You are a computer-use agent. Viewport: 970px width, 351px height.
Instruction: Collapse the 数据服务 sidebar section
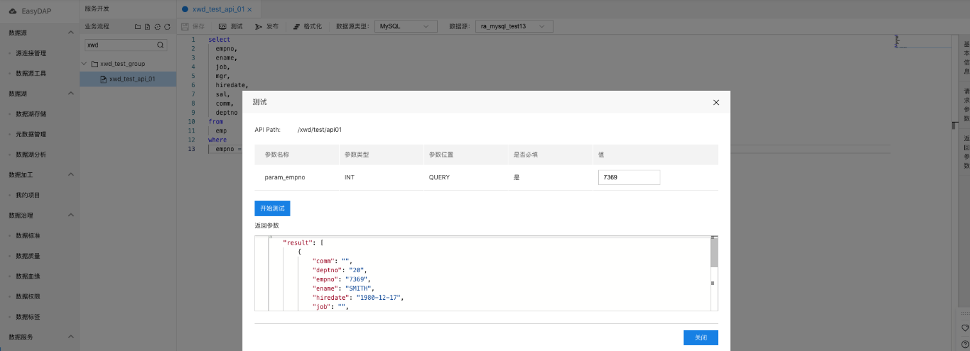pyautogui.click(x=71, y=337)
